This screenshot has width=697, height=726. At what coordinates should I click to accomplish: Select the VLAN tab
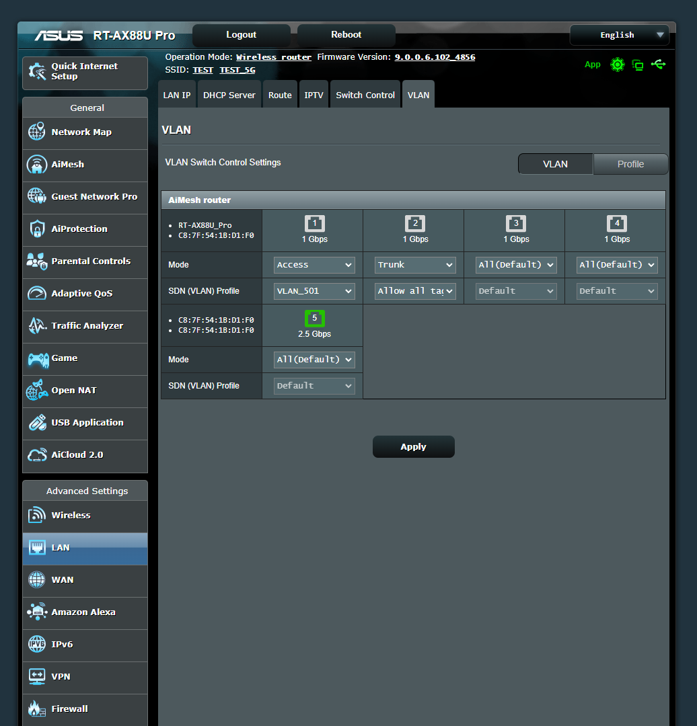click(418, 95)
